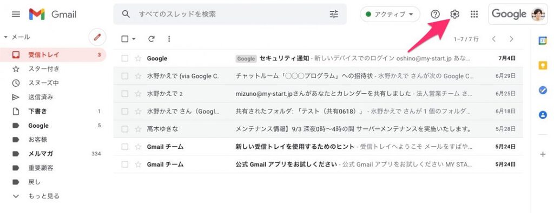554x213 pixels.
Task: Star the calendar sharing email from 水野かえで
Action: (x=138, y=94)
